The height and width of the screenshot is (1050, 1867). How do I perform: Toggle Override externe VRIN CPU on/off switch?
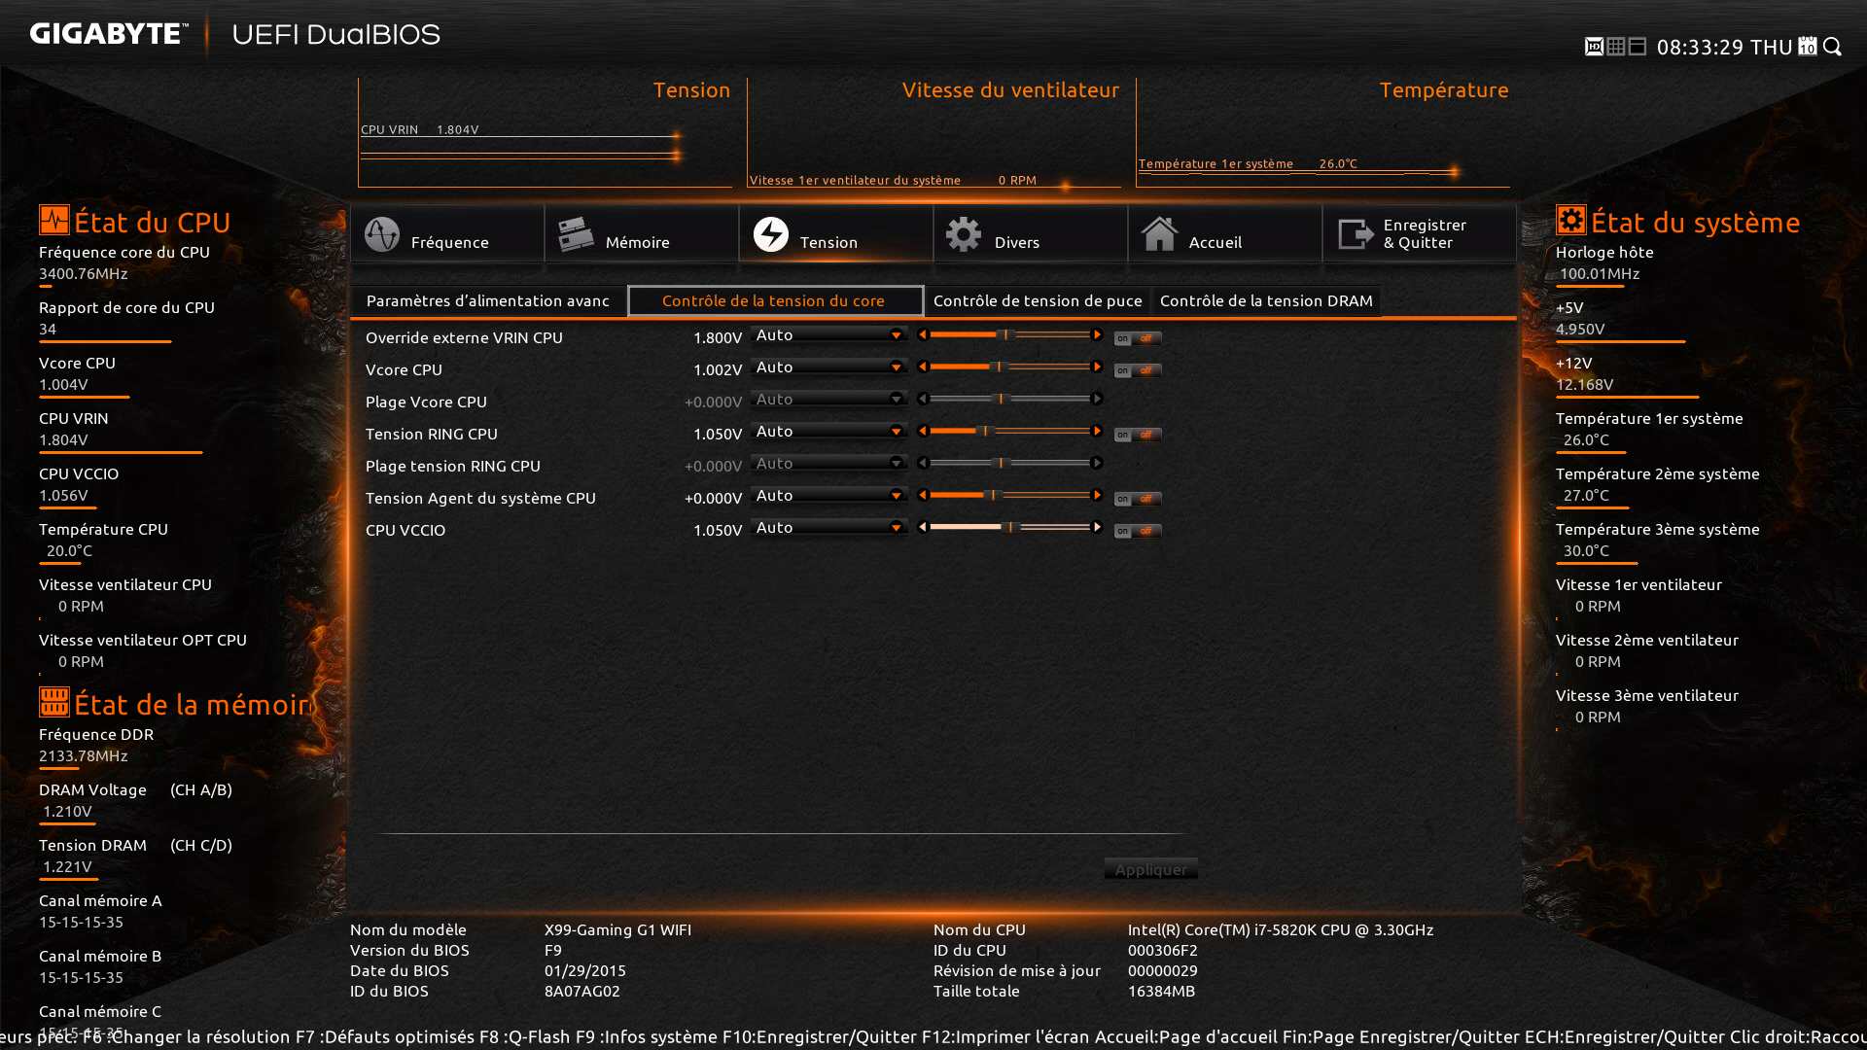click(1138, 338)
